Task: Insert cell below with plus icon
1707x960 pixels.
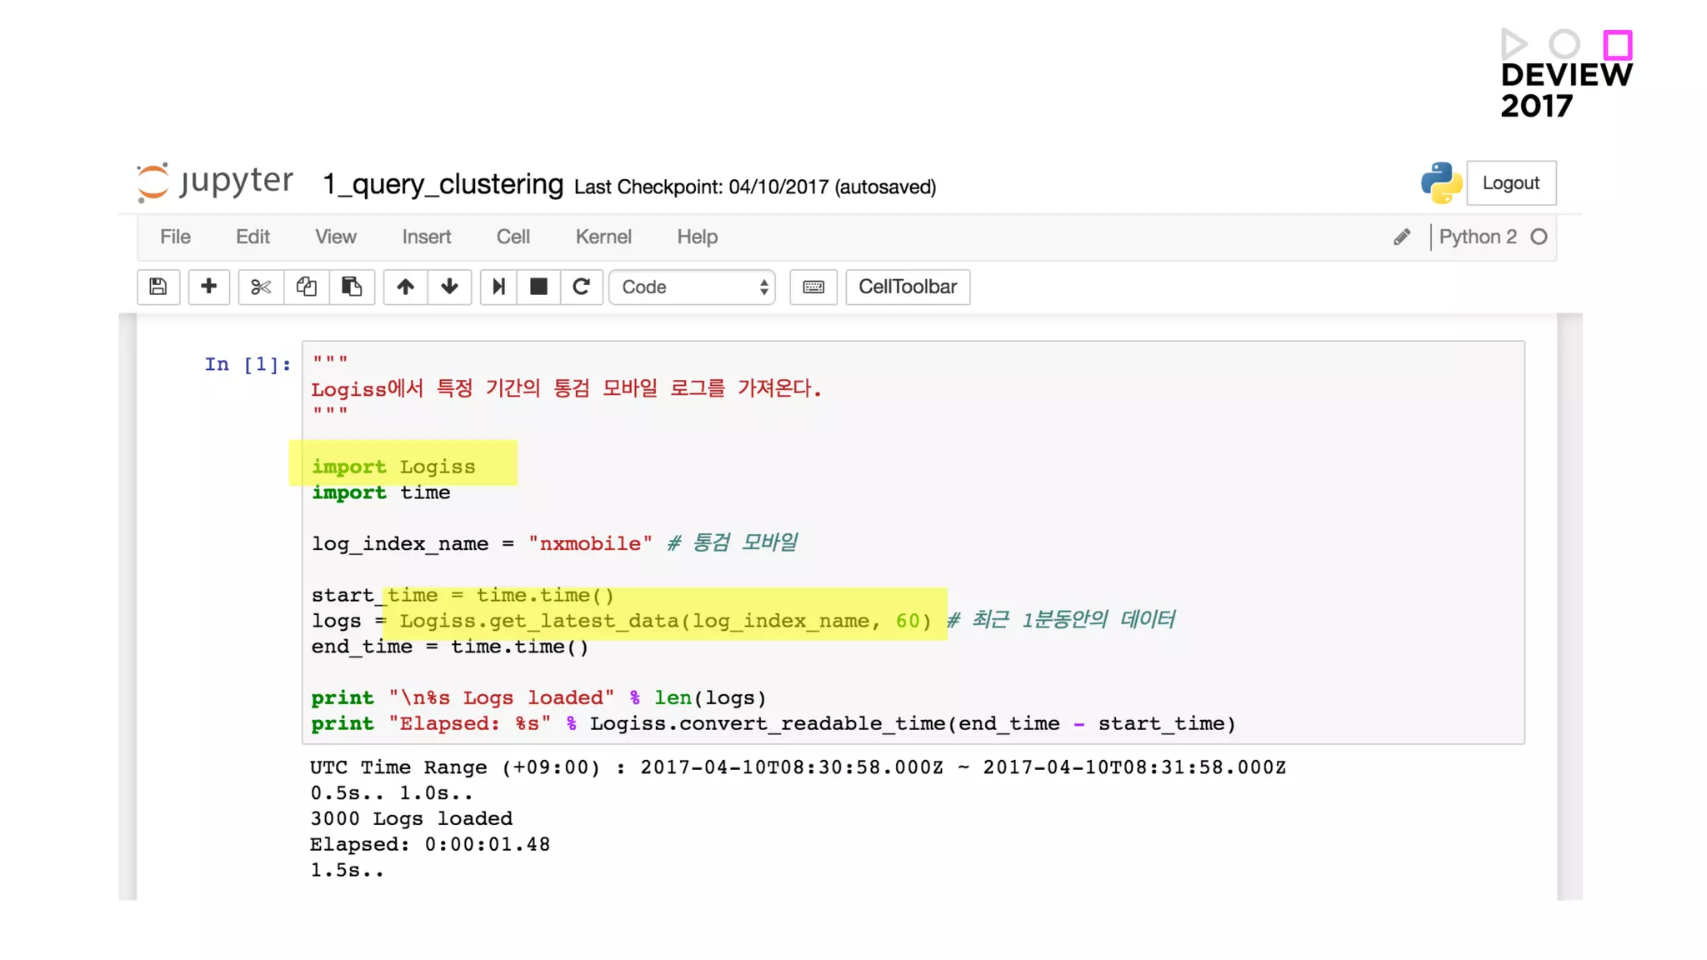Action: click(x=208, y=287)
